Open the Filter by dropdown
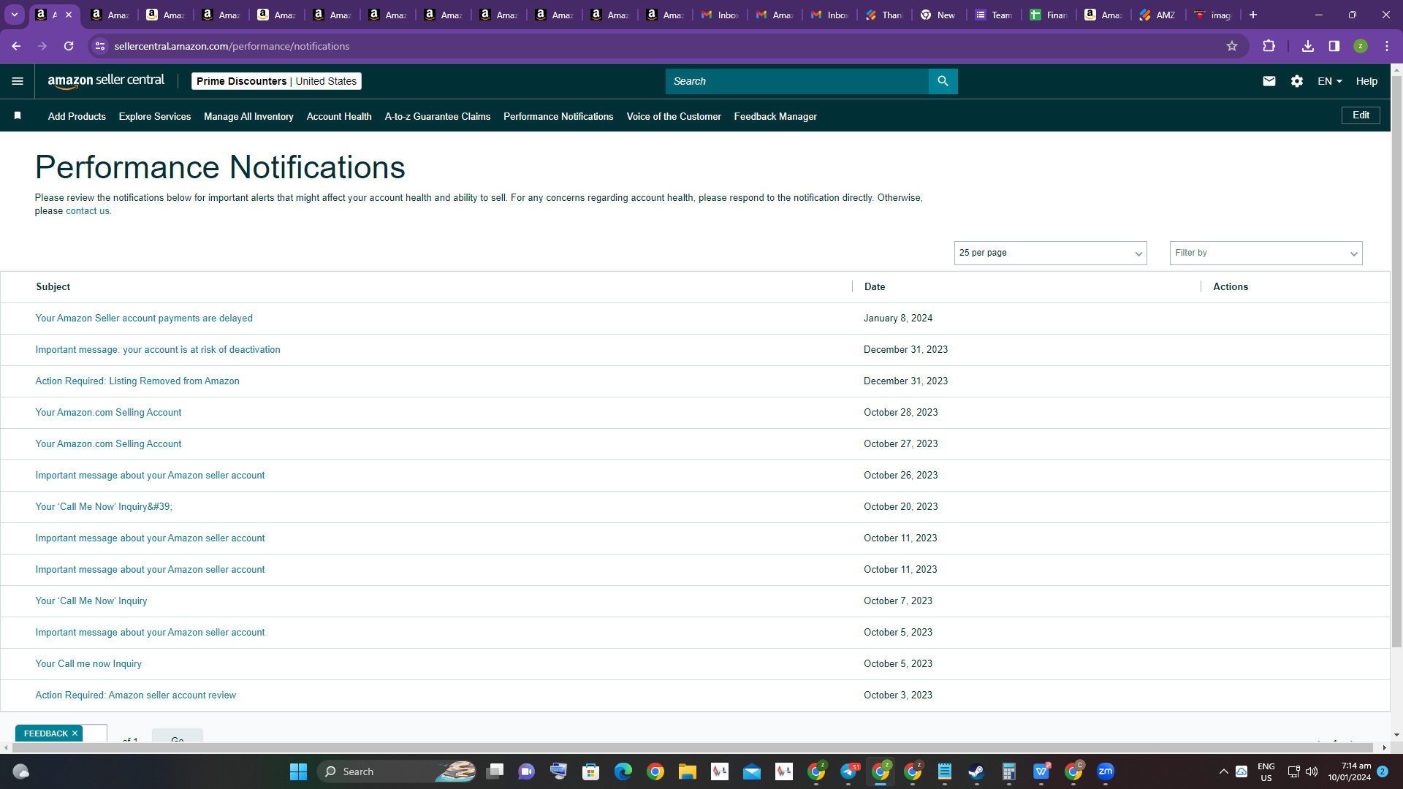1403x789 pixels. pyautogui.click(x=1266, y=253)
